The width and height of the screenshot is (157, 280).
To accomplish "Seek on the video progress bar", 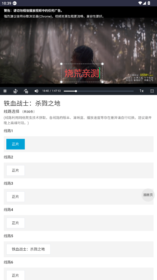I will click(x=99, y=91).
